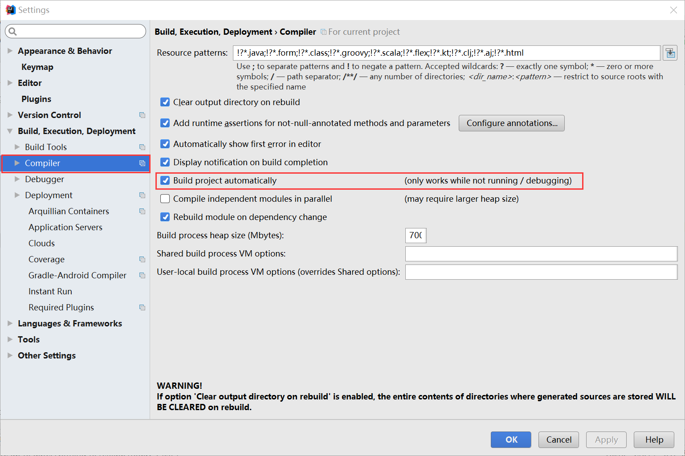Expand the Compiler node arrow
685x456 pixels.
(x=17, y=163)
